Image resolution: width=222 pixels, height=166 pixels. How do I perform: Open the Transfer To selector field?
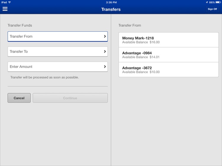[58, 52]
